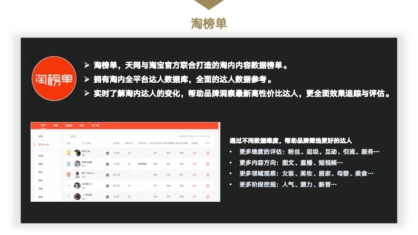Click the bronze third-place medal icon

[69, 174]
